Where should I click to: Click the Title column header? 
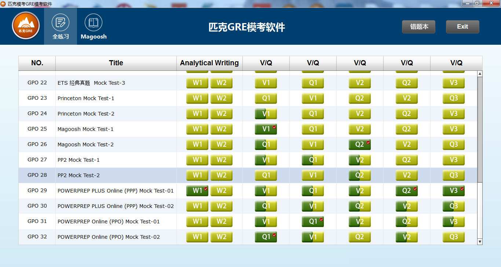(116, 63)
